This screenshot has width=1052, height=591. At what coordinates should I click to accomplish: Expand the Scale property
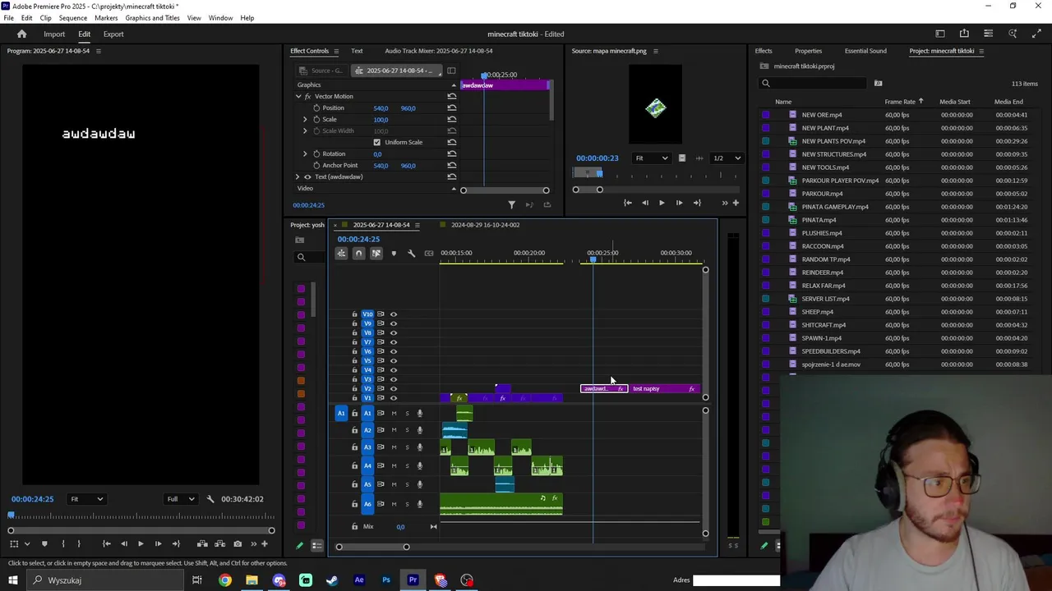305,119
